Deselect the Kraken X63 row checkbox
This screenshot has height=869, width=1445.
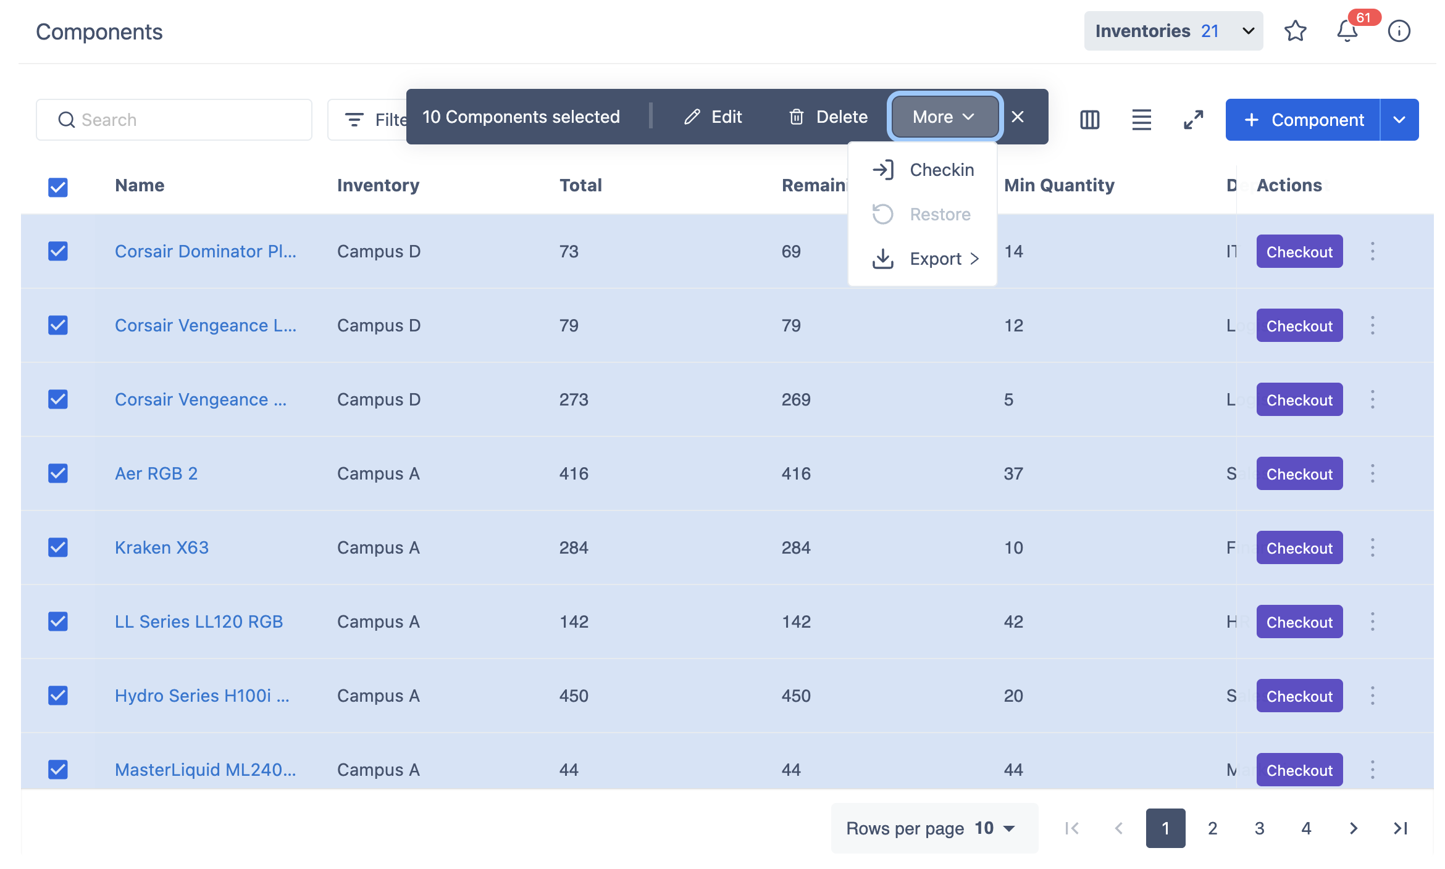[x=58, y=547]
